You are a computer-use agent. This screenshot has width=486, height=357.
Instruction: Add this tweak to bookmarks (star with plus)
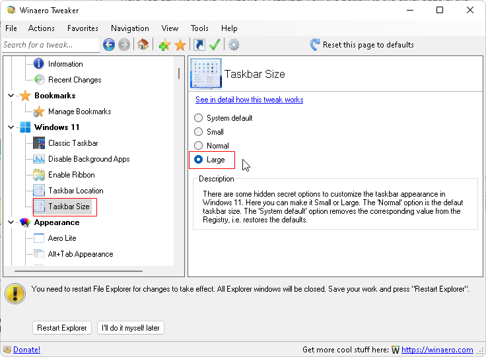point(164,45)
